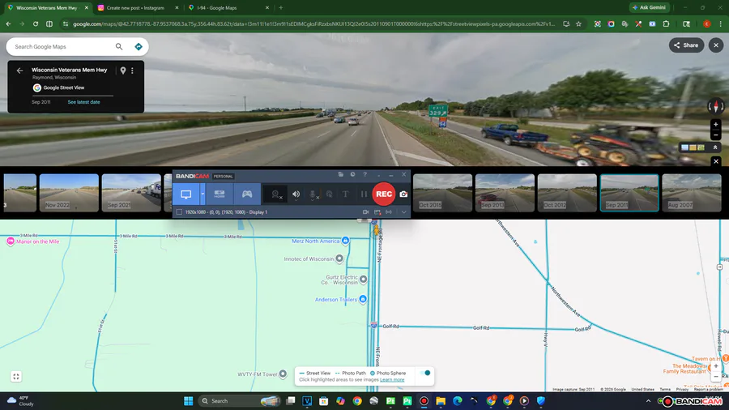Screen dimensions: 729x410
Task: Select Sep 2013 Street View thumbnail
Action: point(505,193)
